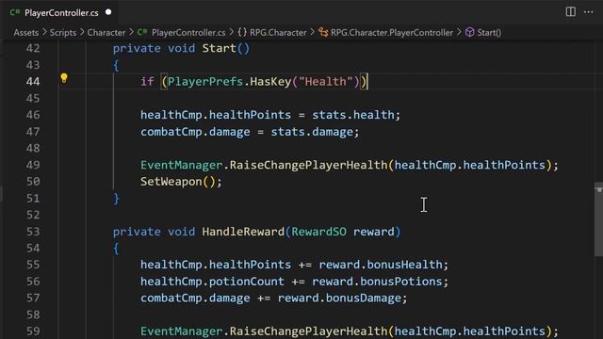
Task: Click line number 44
Action: click(33, 82)
